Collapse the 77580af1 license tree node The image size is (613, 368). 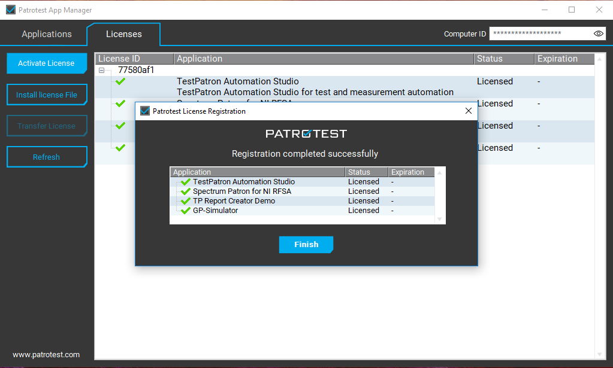pyautogui.click(x=102, y=70)
